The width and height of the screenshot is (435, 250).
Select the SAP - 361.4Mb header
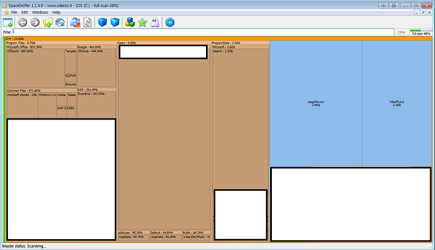(96, 90)
